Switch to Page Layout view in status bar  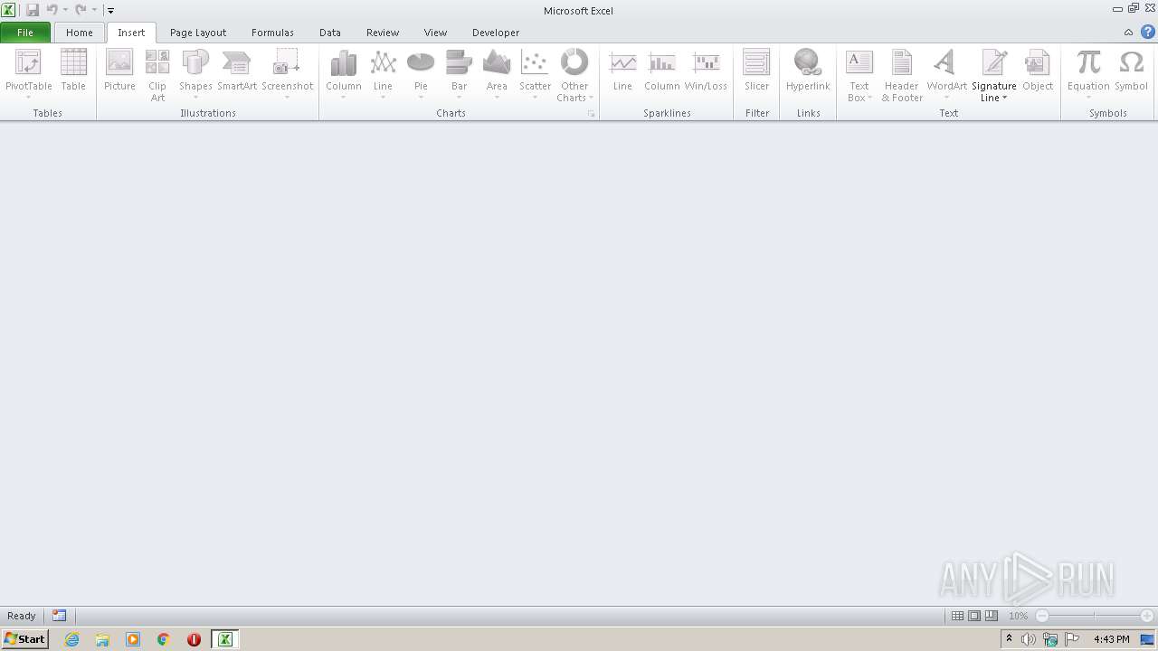[x=974, y=616]
